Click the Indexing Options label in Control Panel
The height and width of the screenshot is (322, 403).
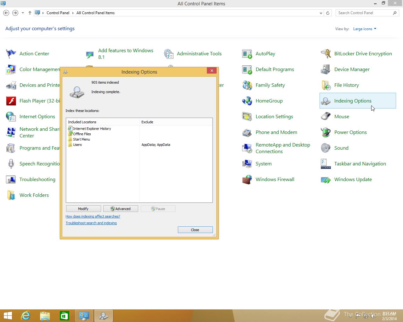click(353, 101)
